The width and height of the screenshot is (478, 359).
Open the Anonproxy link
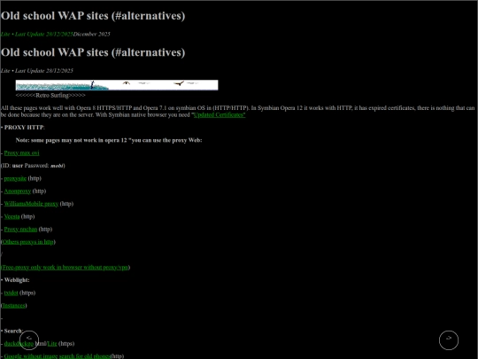18,191
